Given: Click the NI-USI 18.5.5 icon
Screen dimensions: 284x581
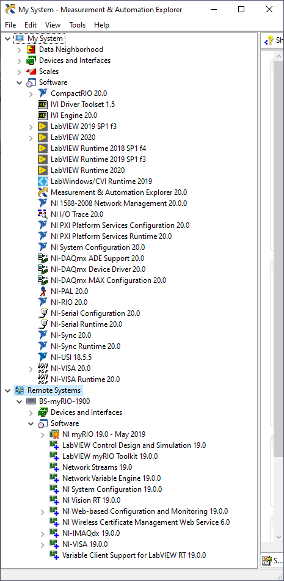Looking at the screenshot, I should [43, 357].
